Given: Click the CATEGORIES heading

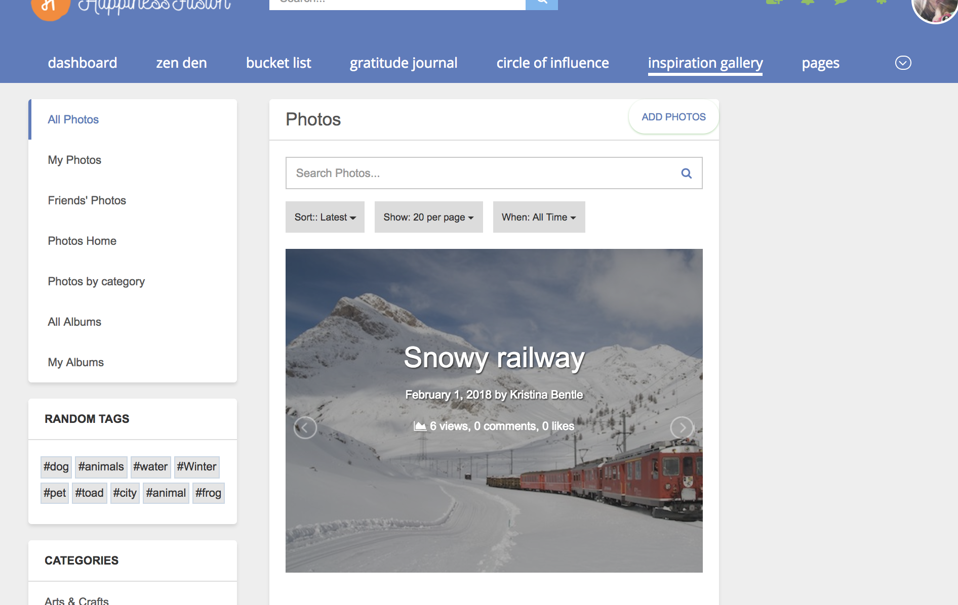Looking at the screenshot, I should pyautogui.click(x=82, y=560).
